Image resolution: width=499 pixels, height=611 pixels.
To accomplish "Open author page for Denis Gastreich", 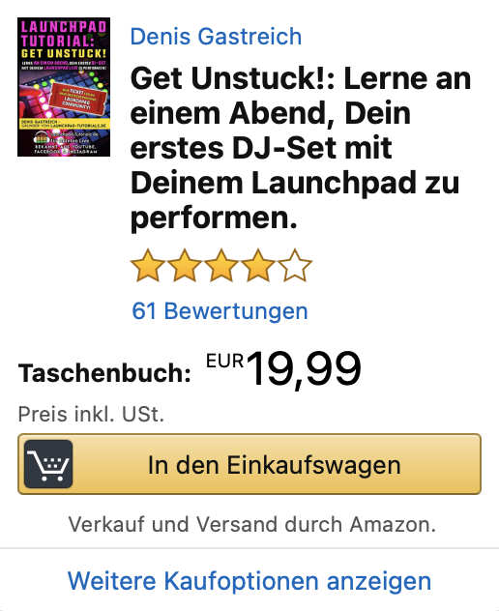I will click(x=216, y=37).
